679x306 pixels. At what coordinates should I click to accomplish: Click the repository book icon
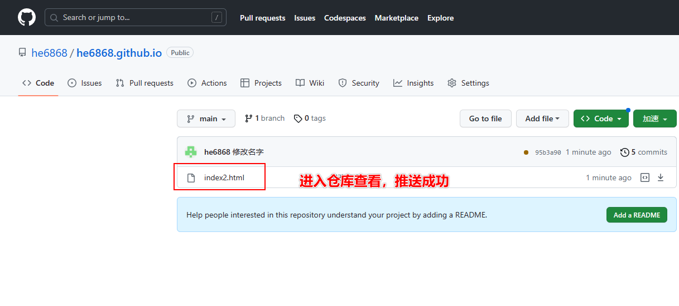click(22, 53)
